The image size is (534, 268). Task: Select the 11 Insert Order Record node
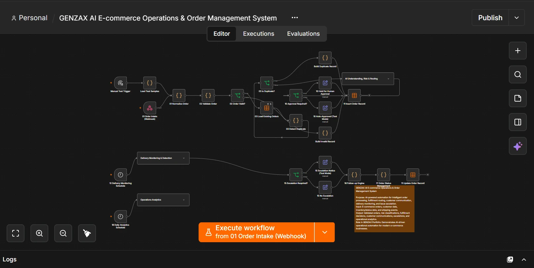354,96
